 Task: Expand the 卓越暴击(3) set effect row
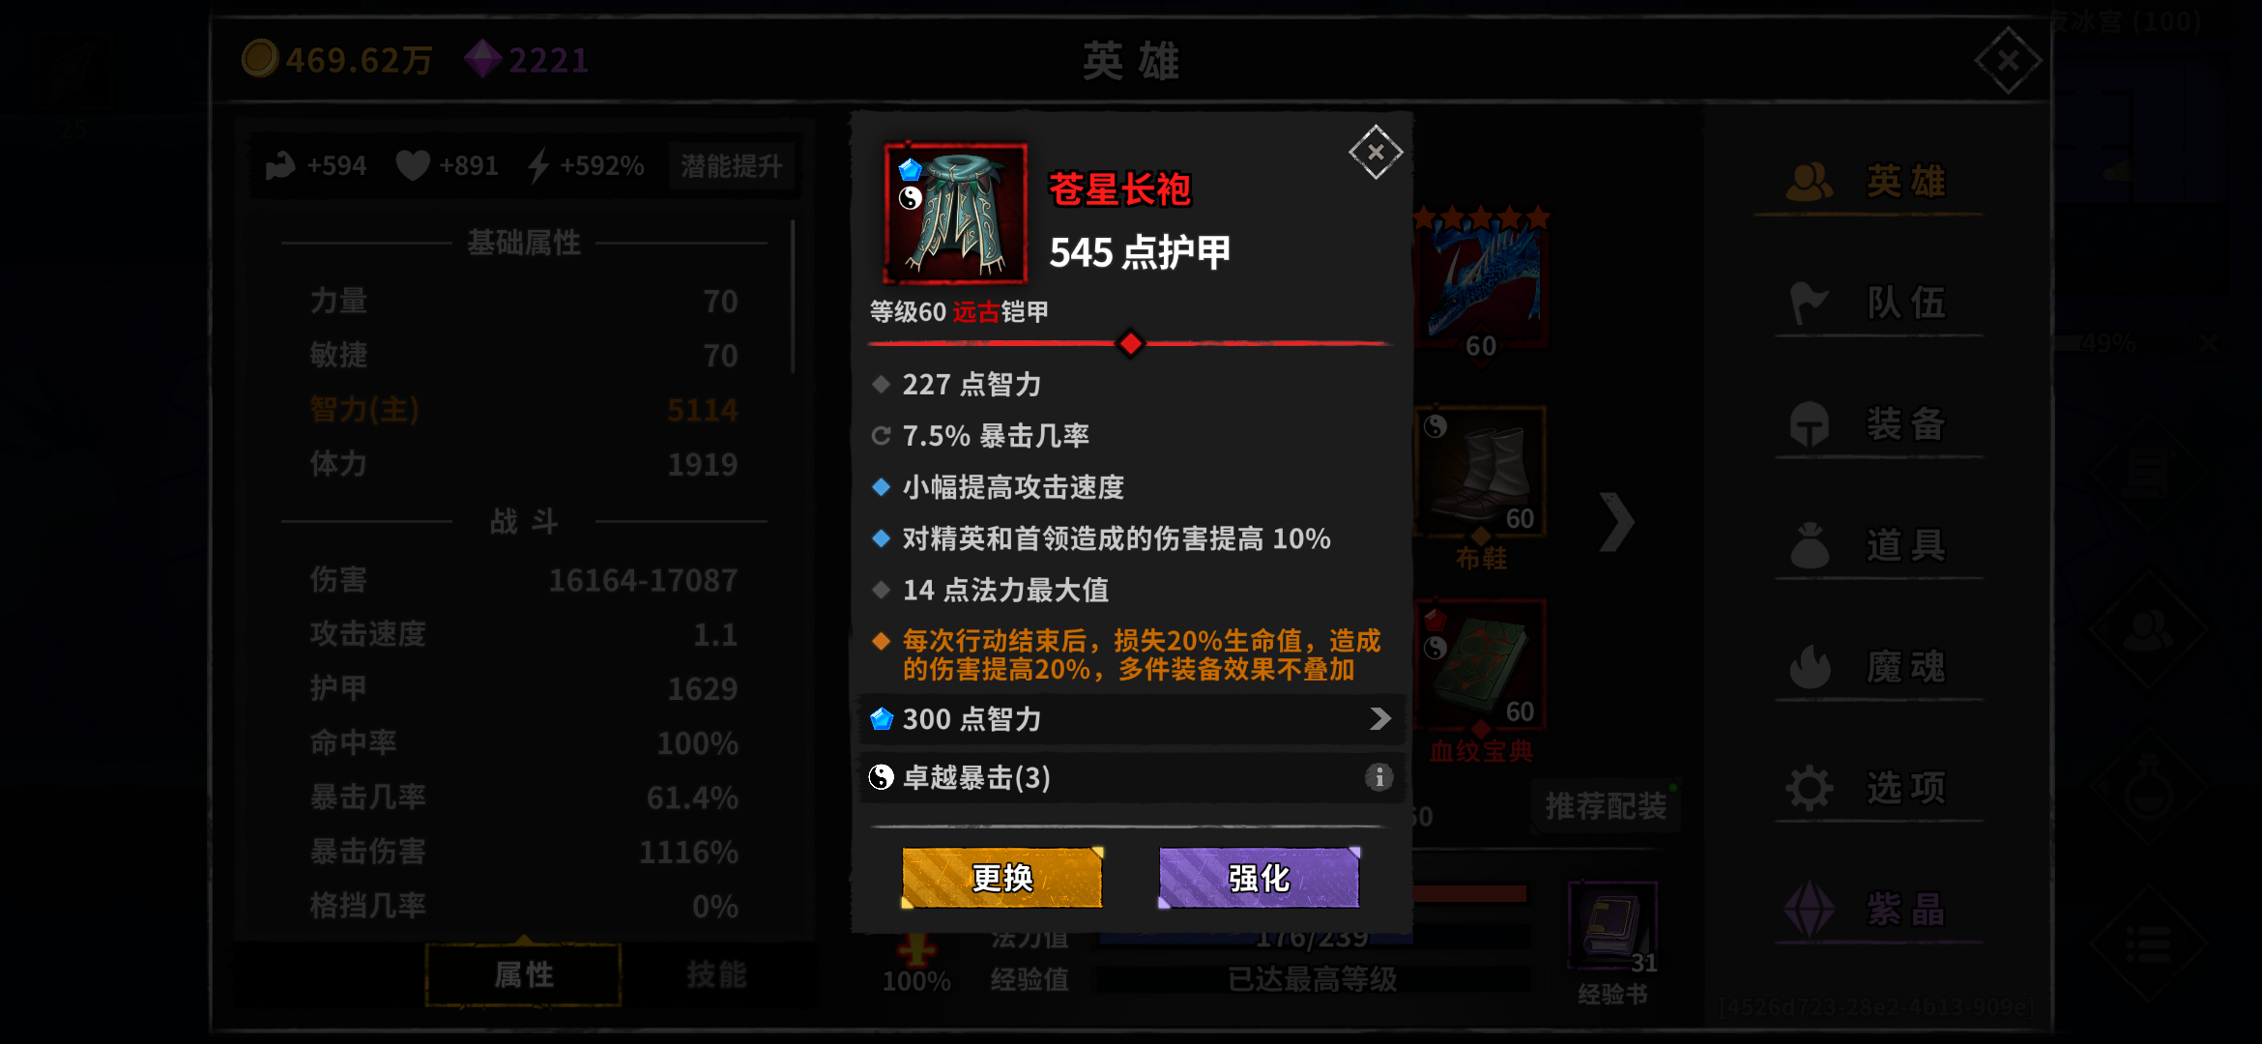tap(1131, 777)
